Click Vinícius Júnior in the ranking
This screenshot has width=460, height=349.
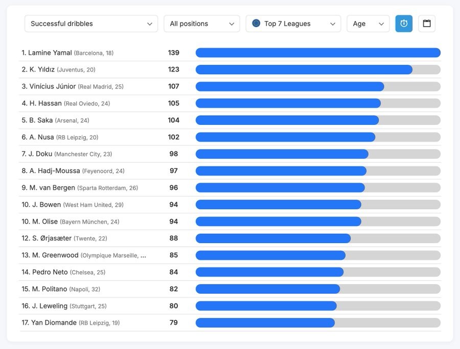52,86
